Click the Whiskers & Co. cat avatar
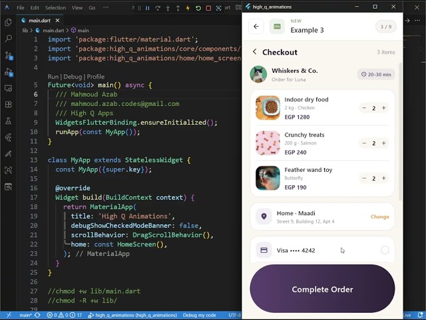 [258, 74]
